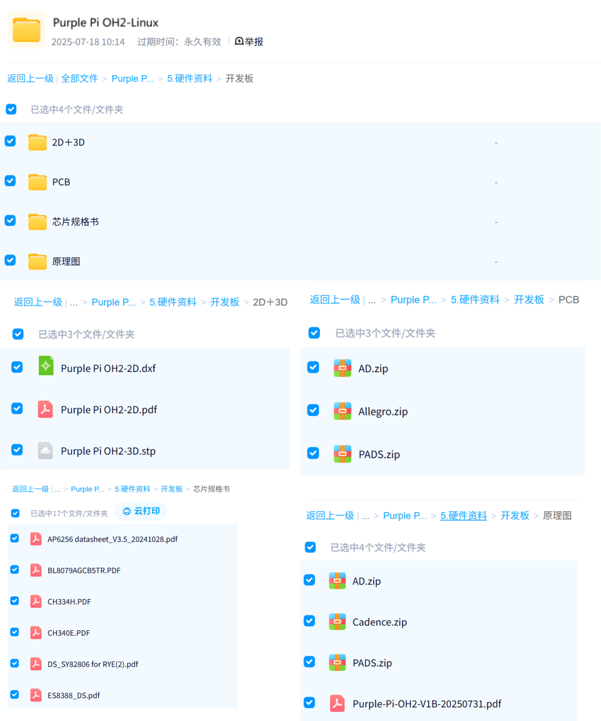
Task: Uncheck the 2D+3D folder checkbox
Action: pos(10,141)
